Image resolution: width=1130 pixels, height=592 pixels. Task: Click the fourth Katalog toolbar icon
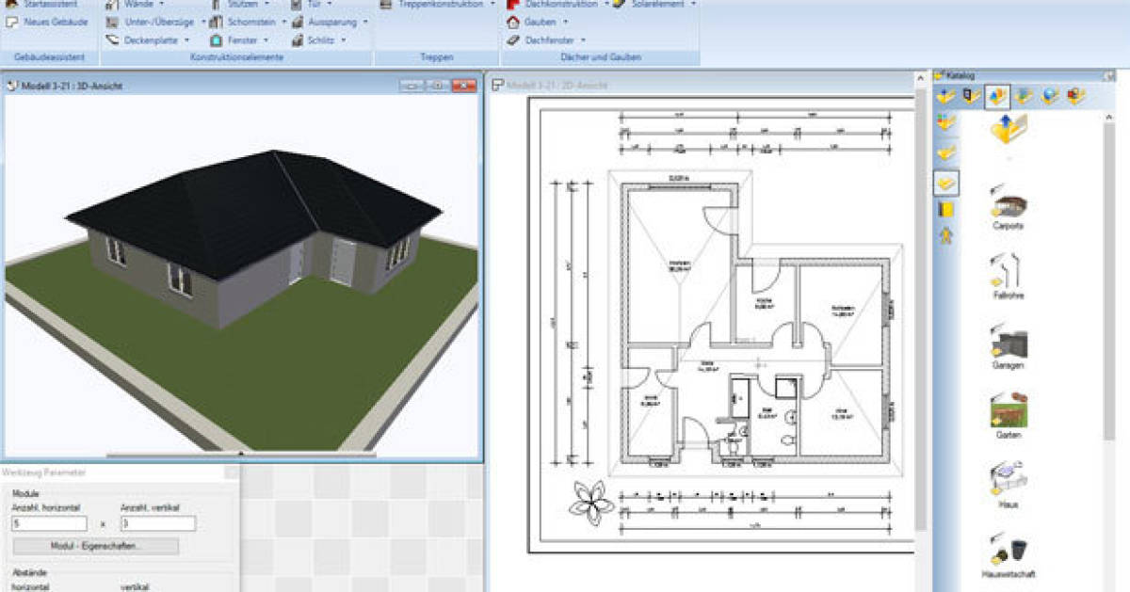(x=1024, y=95)
